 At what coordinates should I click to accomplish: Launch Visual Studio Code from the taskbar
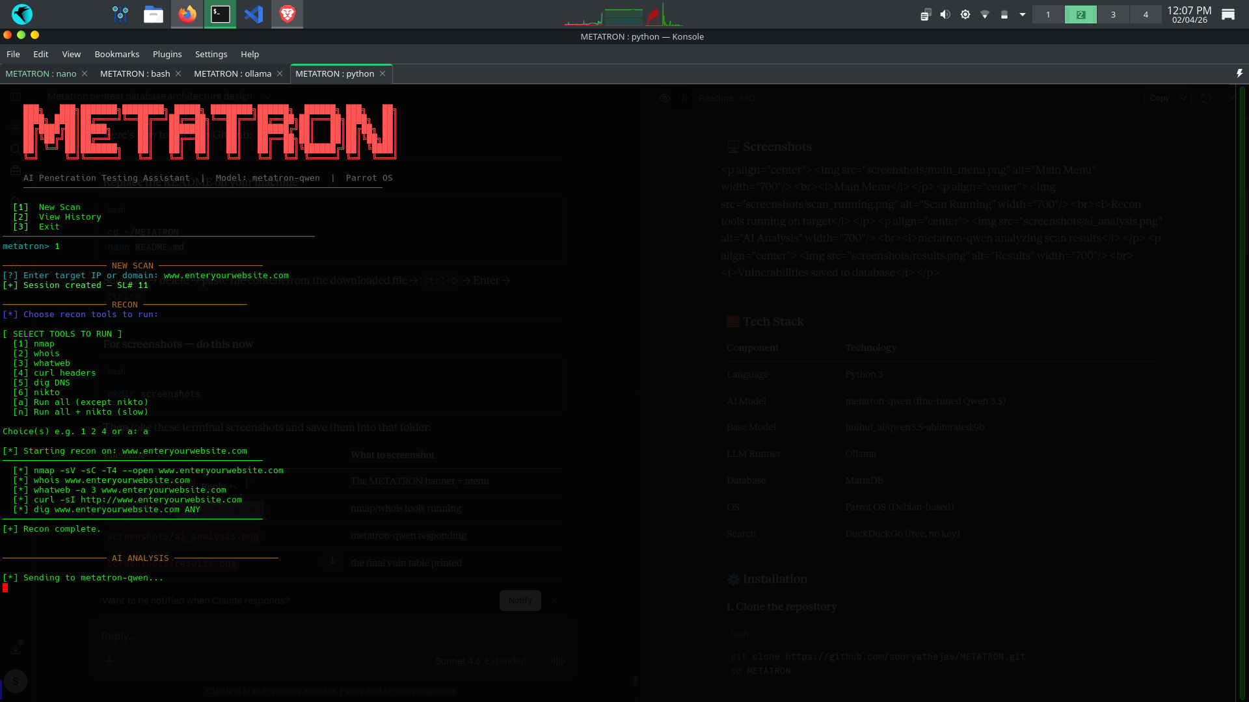pyautogui.click(x=253, y=14)
